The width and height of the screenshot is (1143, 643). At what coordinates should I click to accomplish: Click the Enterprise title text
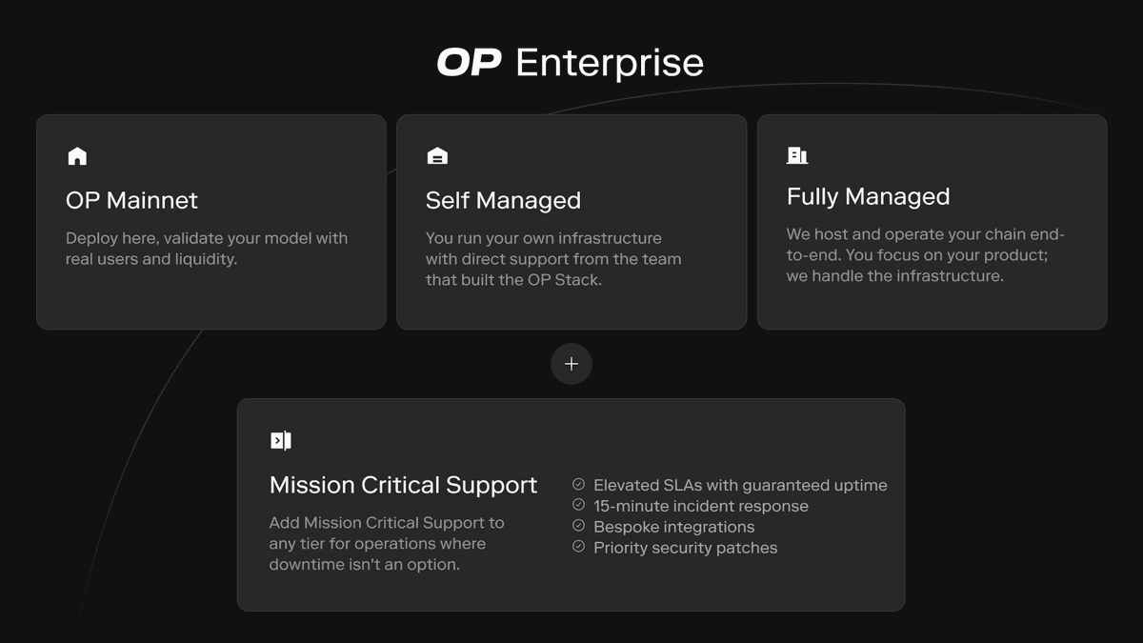(x=610, y=63)
